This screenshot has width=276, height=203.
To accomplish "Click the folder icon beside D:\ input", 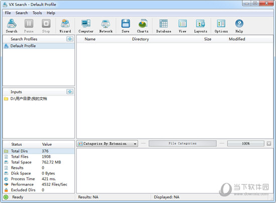I will coord(6,98).
